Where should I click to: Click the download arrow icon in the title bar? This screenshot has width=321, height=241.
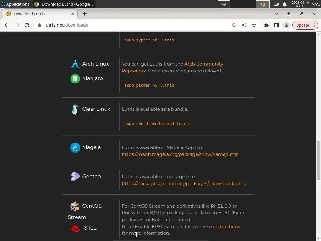pos(289,14)
